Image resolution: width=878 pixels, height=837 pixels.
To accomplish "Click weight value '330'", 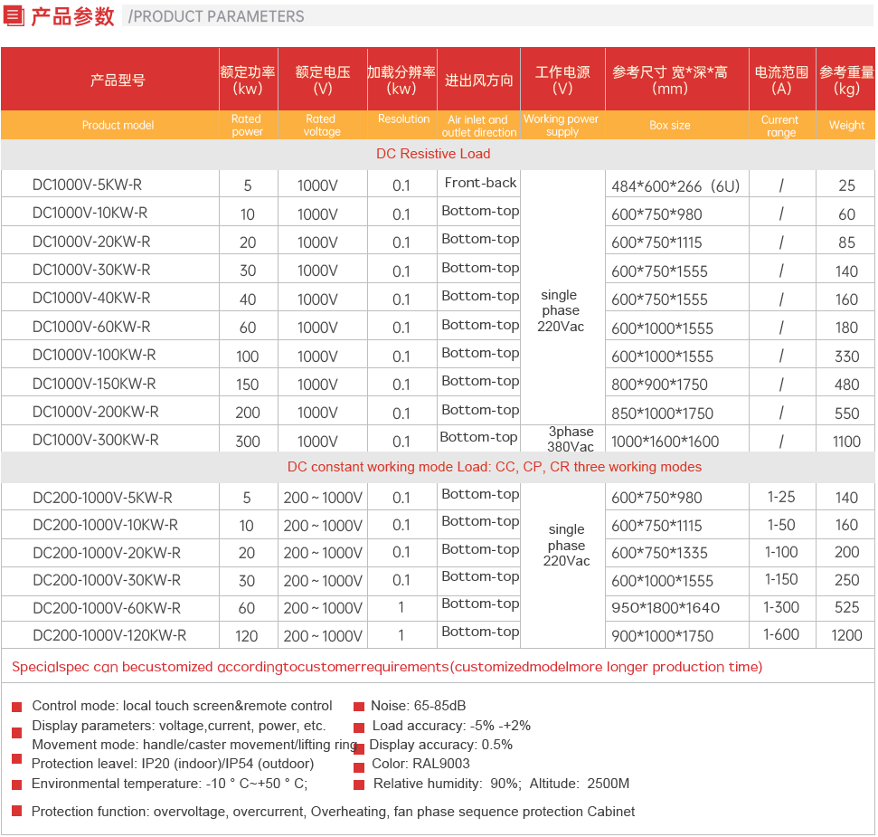I will pos(846,357).
